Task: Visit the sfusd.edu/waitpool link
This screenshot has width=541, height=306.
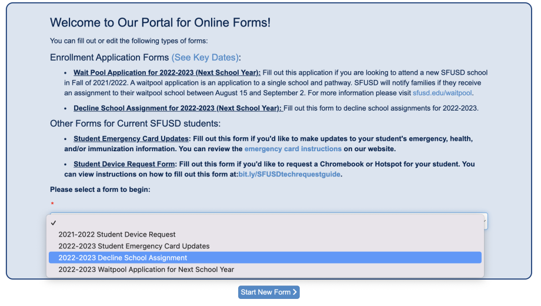Action: pos(442,93)
